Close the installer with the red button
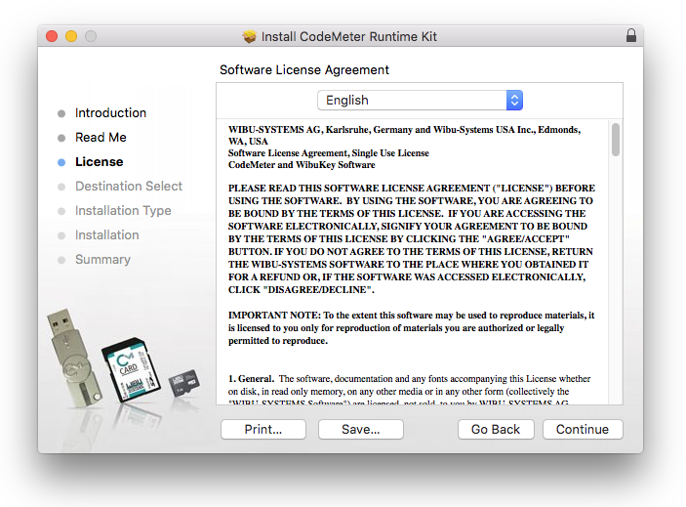The image size is (686, 507). coord(52,36)
